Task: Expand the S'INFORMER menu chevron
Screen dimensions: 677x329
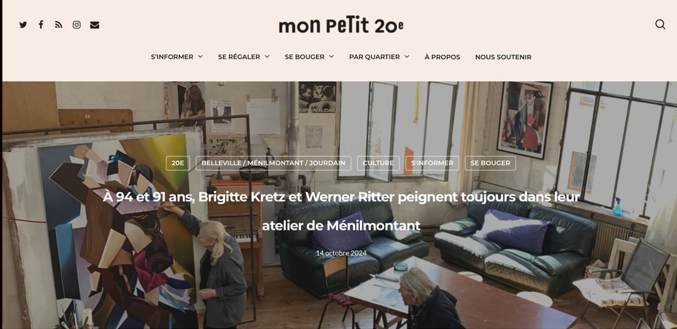Action: 200,57
